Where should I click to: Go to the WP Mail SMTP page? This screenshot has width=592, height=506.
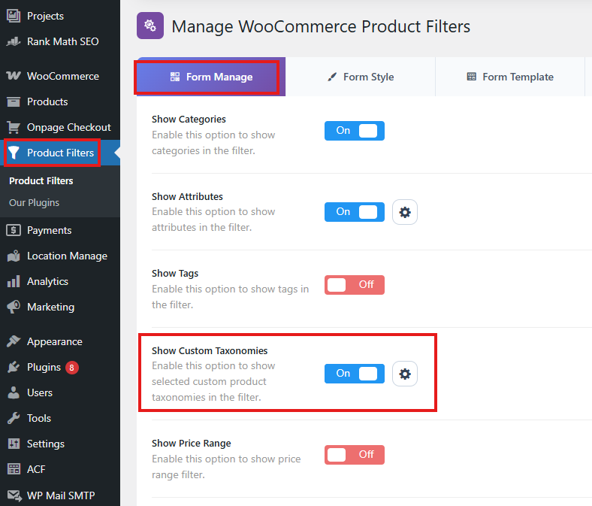click(x=60, y=495)
